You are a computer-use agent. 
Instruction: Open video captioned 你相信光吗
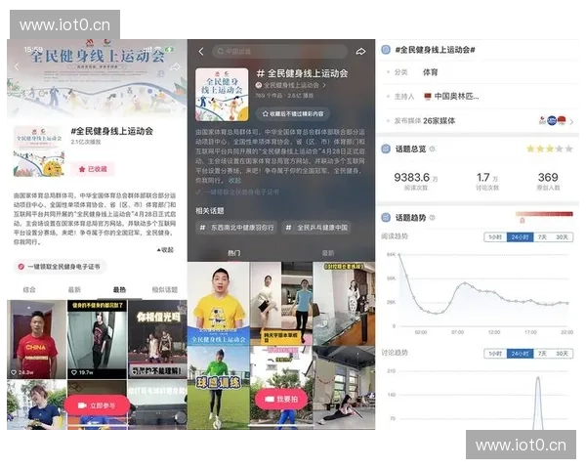(157, 340)
